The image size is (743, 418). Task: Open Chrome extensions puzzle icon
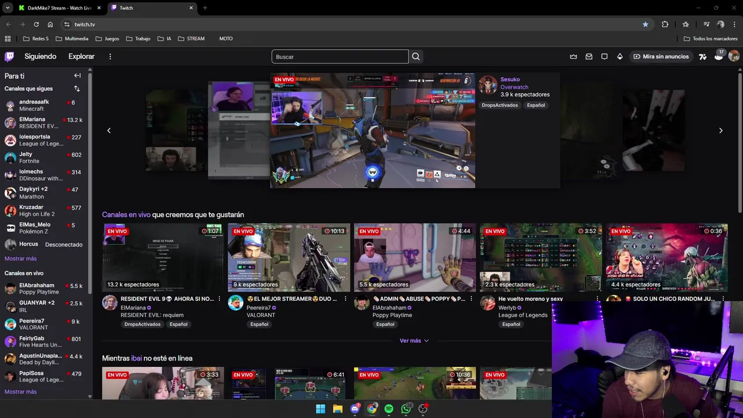pos(665,24)
